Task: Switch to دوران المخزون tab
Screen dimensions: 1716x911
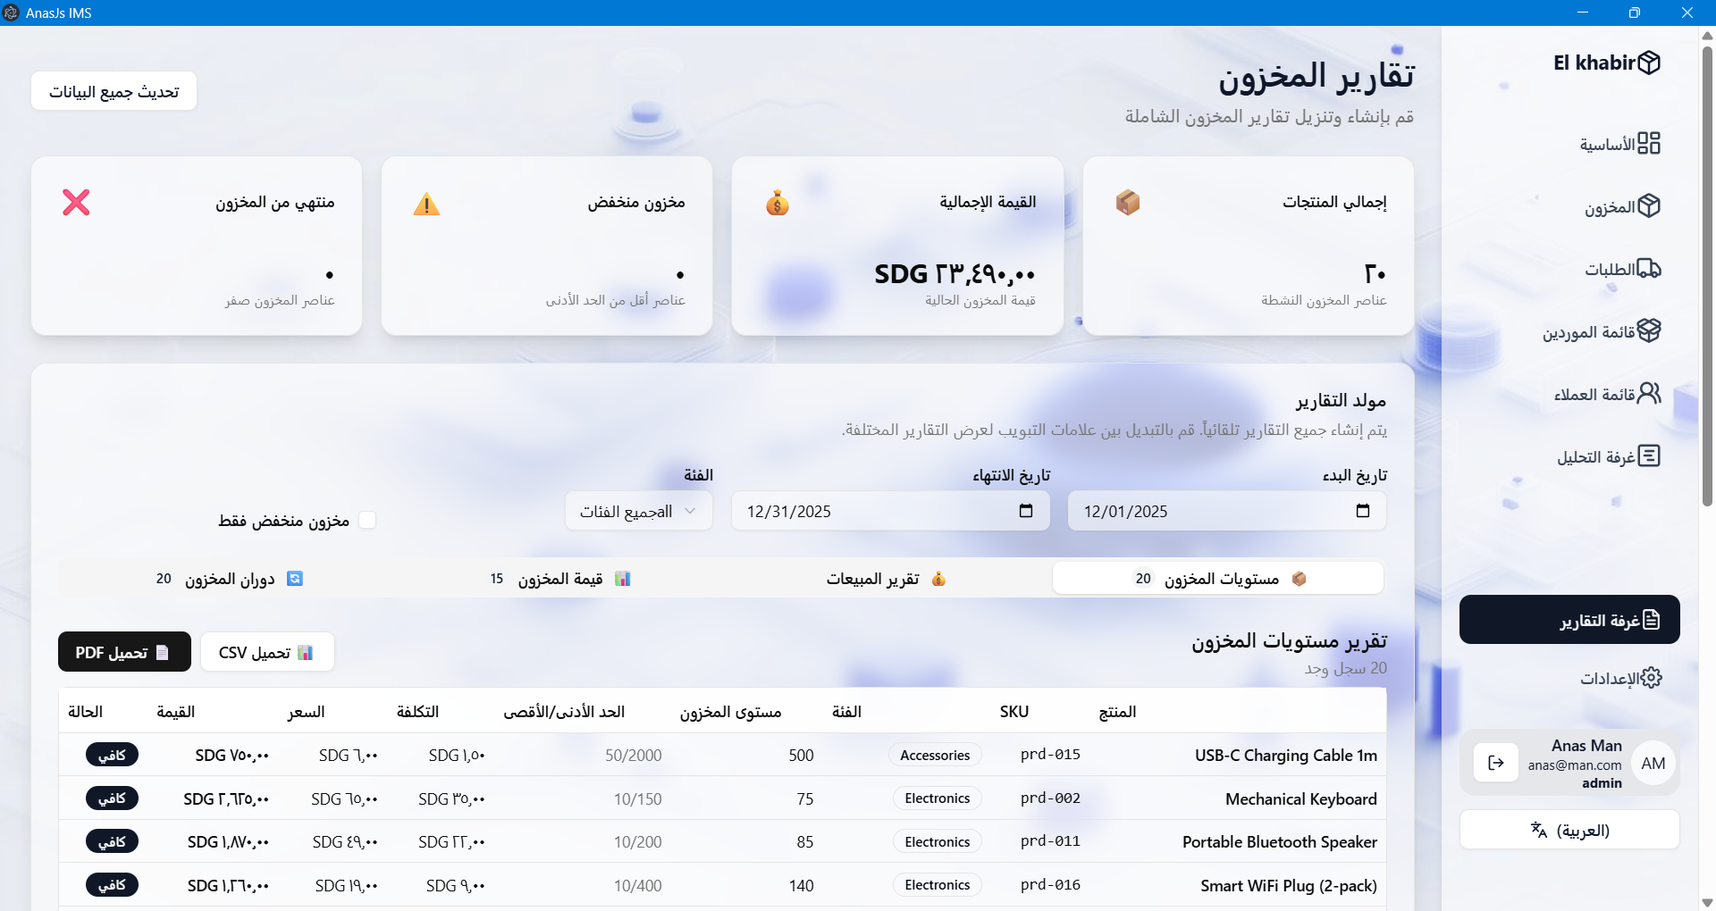Action: point(229,579)
